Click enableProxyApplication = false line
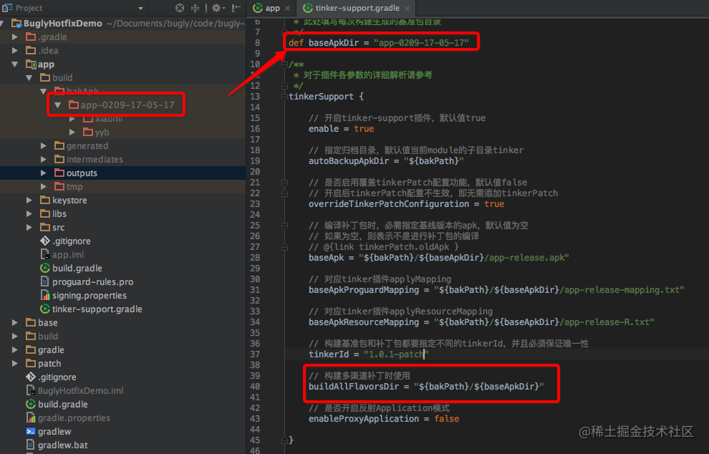 pos(383,419)
